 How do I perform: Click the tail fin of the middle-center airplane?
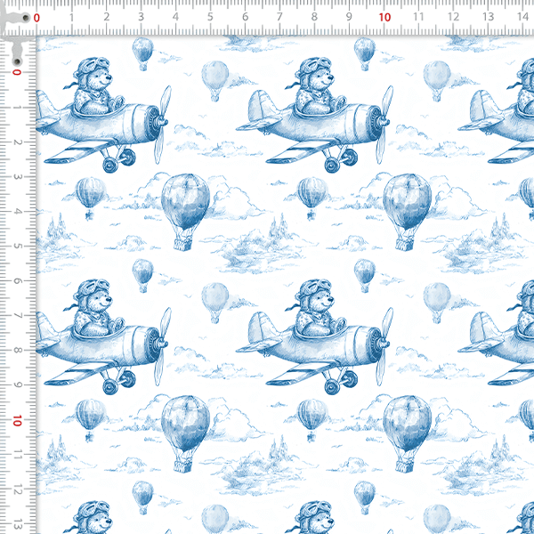pyautogui.click(x=260, y=328)
